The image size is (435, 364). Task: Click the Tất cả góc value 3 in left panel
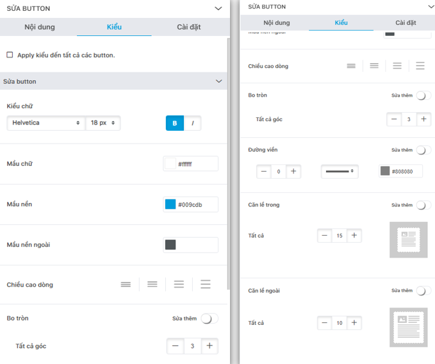point(193,346)
